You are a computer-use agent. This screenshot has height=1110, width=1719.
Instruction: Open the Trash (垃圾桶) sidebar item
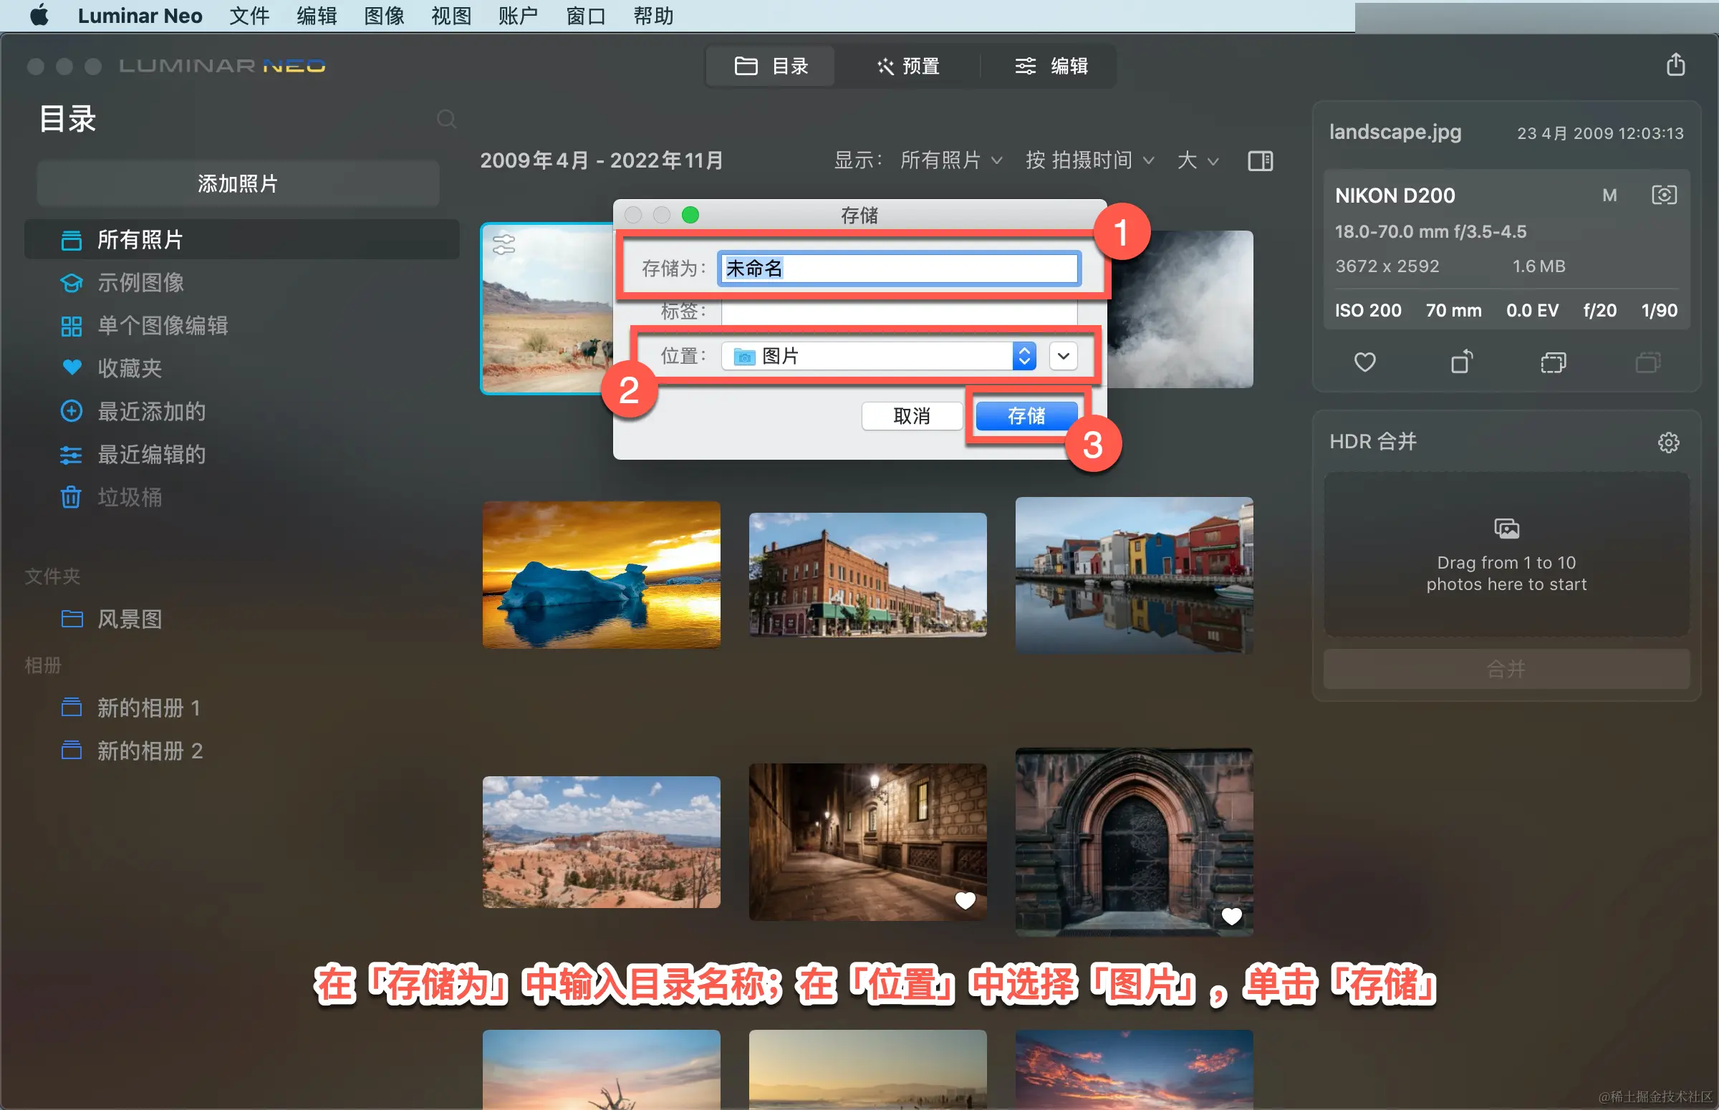[x=130, y=497]
